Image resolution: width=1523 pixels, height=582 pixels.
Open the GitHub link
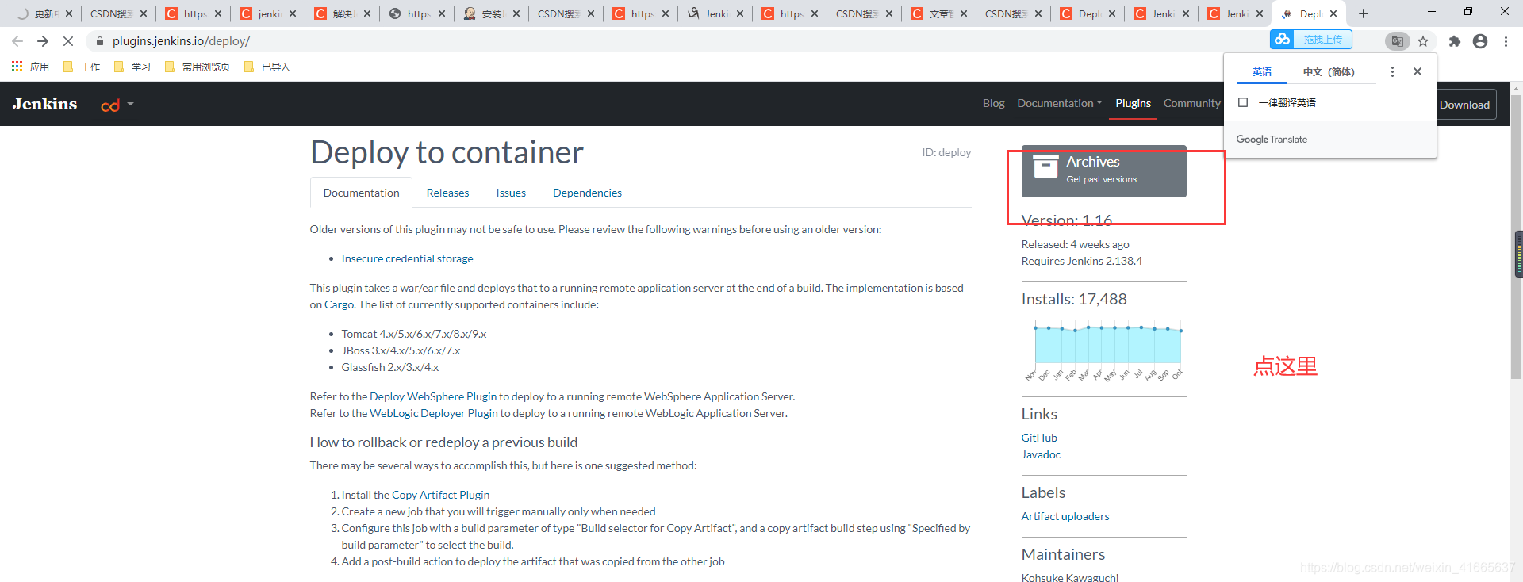click(x=1039, y=438)
